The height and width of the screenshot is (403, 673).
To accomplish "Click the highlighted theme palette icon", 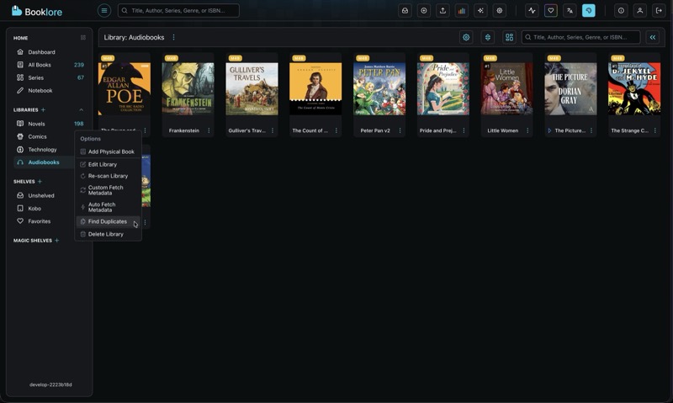I will pos(588,11).
